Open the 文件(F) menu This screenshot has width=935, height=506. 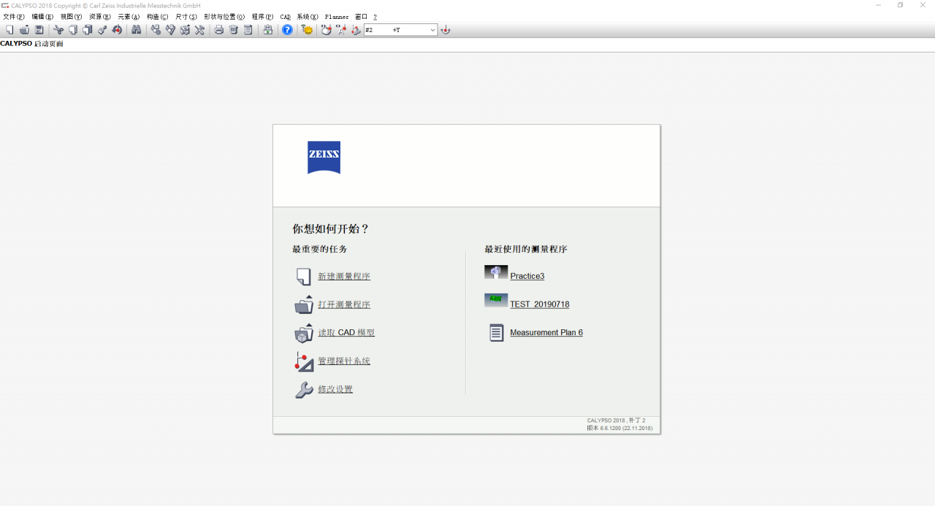click(14, 17)
